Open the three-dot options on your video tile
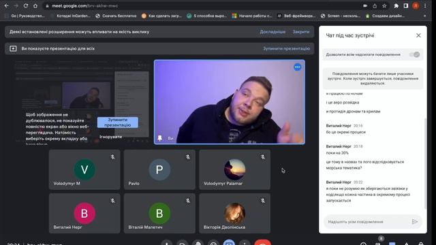436x245 pixels. (297, 67)
